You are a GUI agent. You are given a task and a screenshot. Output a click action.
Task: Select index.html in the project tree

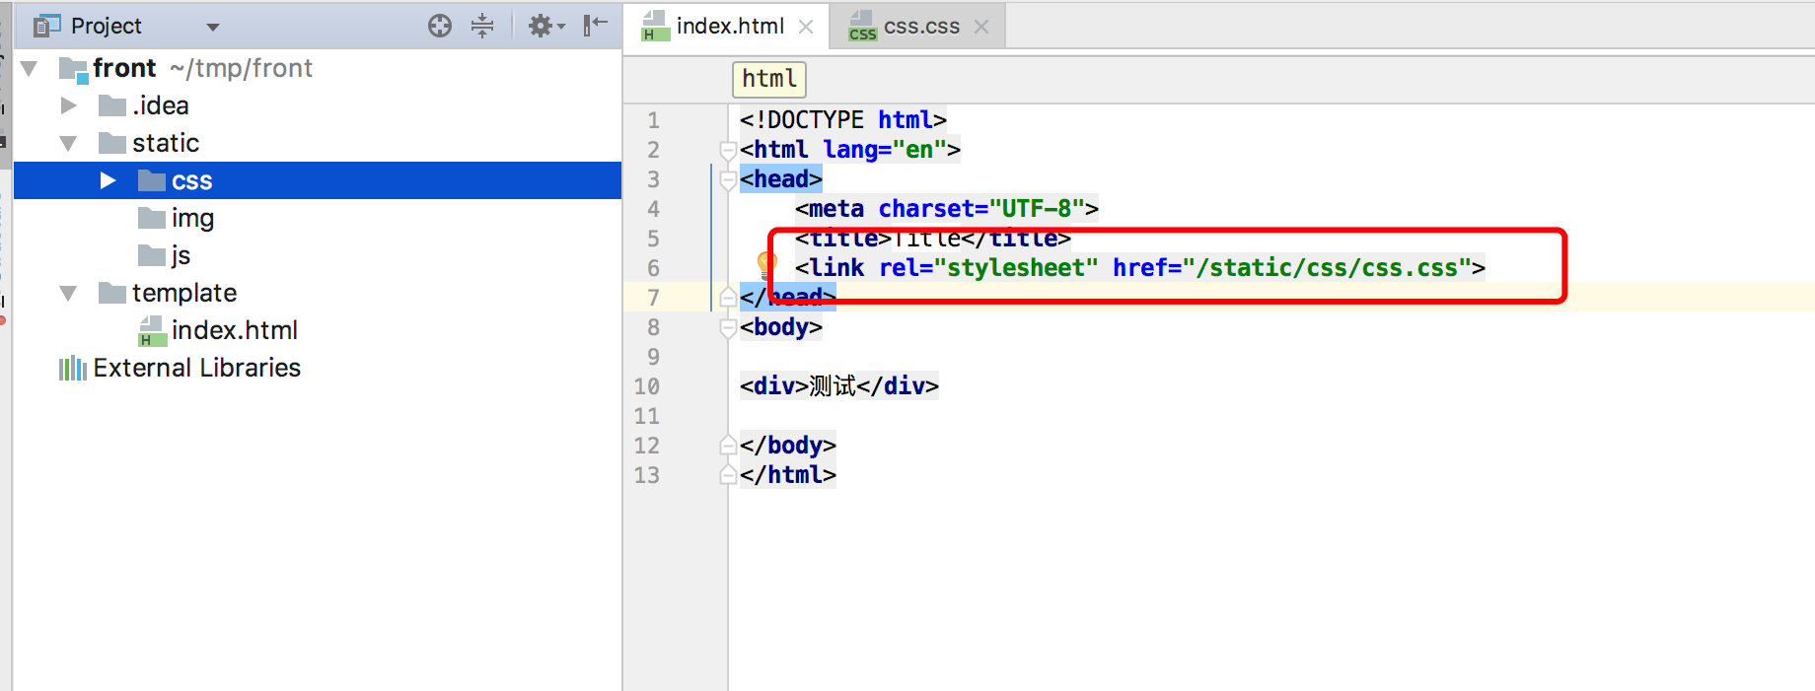218,330
